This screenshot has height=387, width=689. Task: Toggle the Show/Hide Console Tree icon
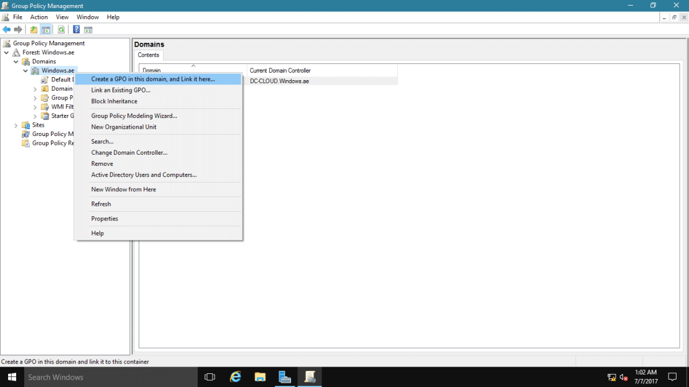click(45, 29)
